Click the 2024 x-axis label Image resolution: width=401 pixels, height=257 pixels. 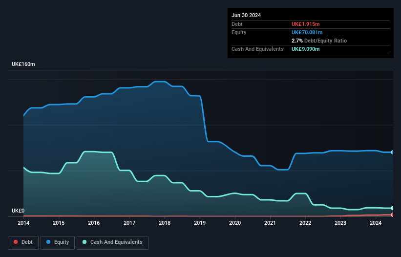[x=376, y=223]
